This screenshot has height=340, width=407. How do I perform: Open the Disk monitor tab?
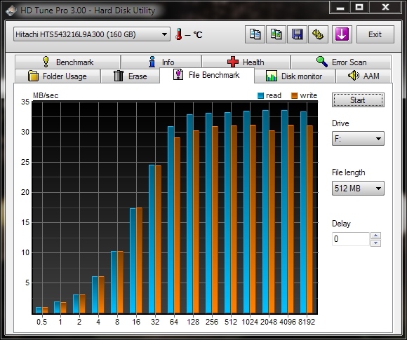pyautogui.click(x=294, y=76)
